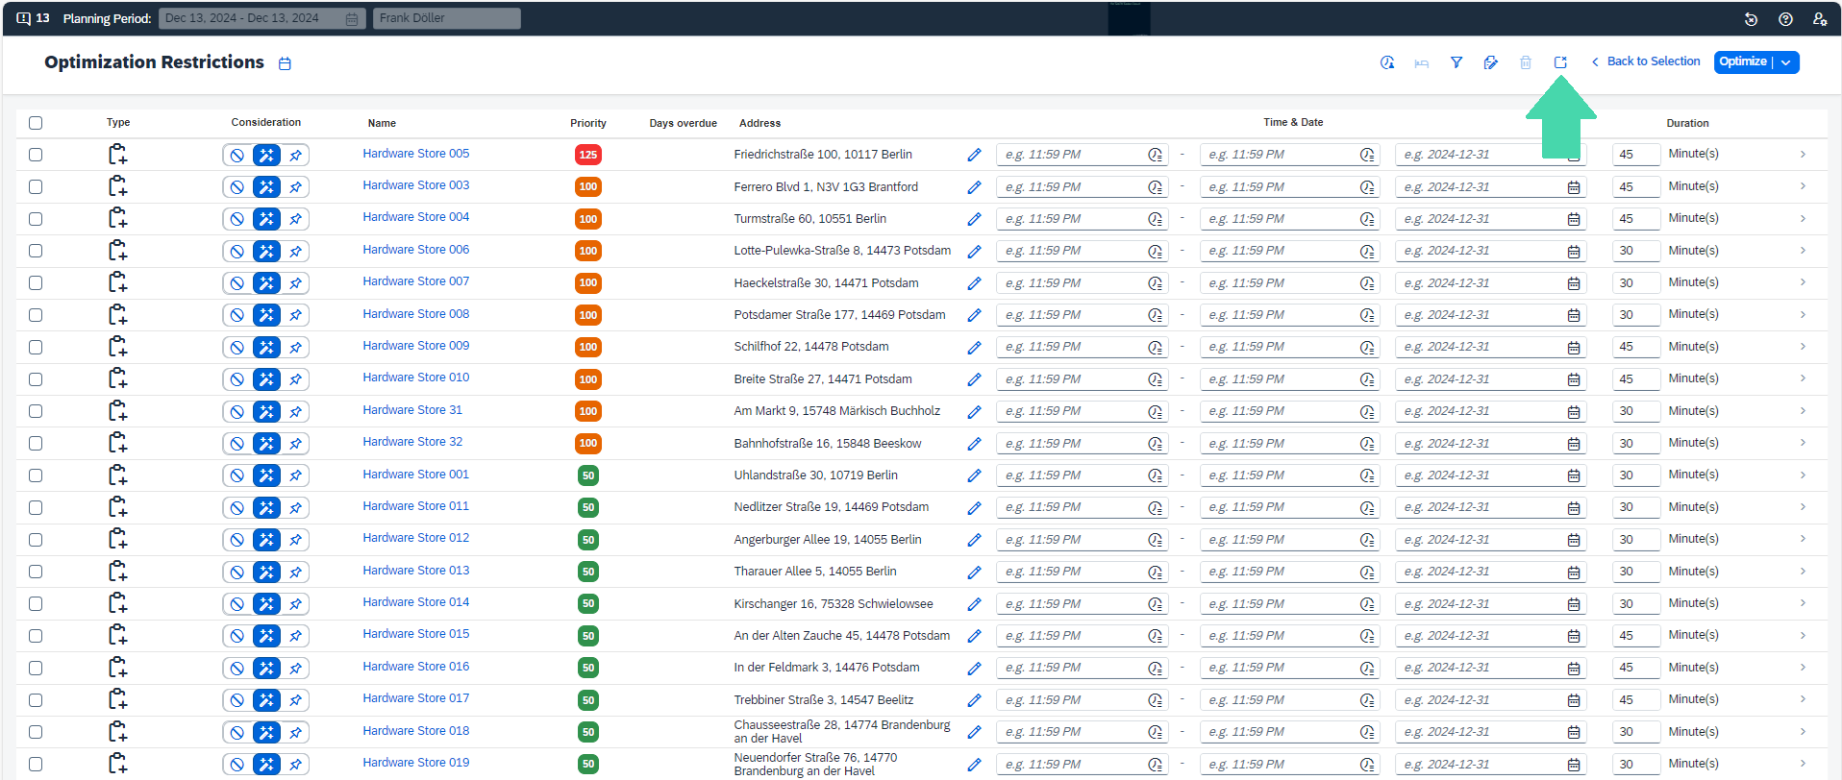Click the clock-with-person toolbar icon
This screenshot has width=1842, height=780.
1387,62
